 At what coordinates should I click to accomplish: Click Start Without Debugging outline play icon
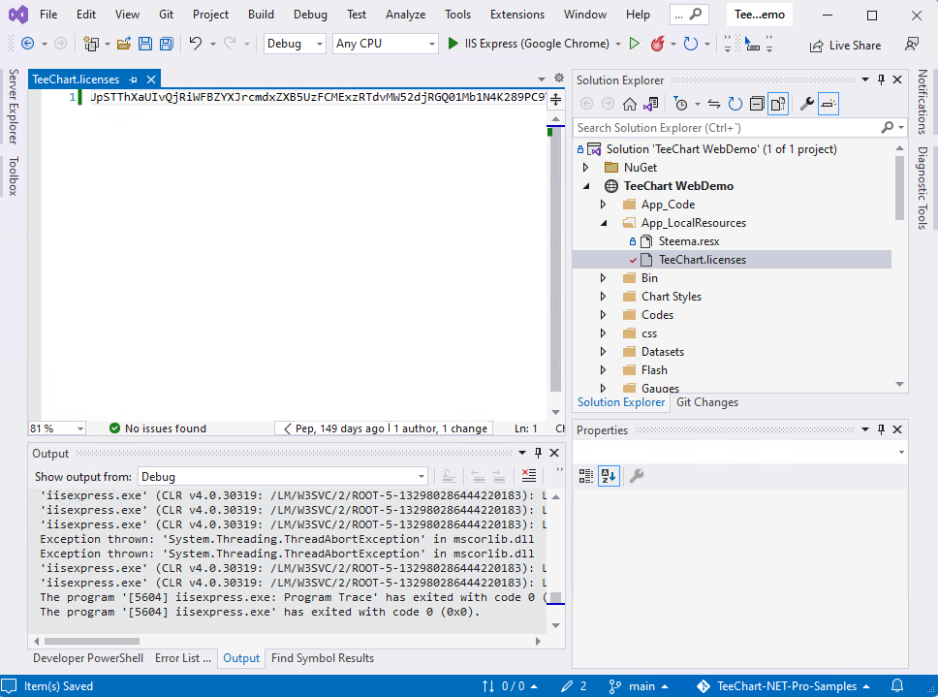point(634,43)
